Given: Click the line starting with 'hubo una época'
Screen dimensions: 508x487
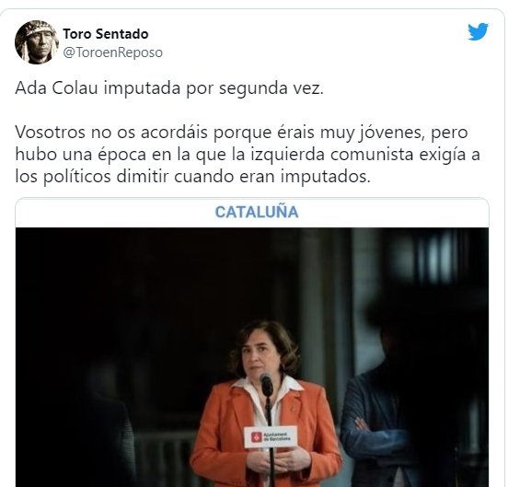Looking at the screenshot, I should (248, 155).
